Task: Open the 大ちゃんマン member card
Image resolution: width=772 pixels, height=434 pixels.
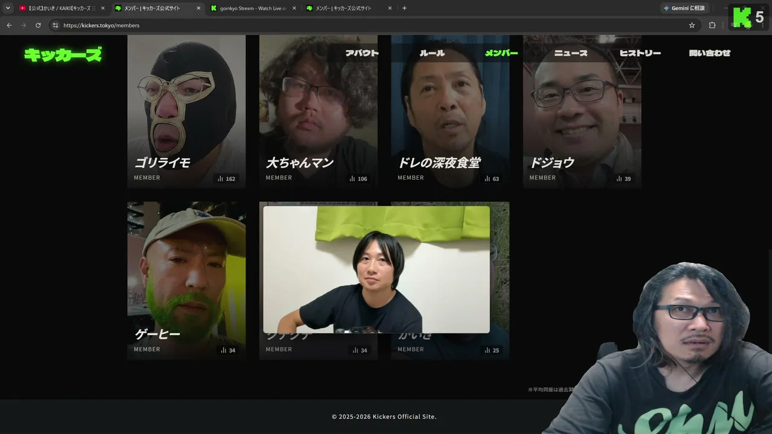Action: pyautogui.click(x=318, y=112)
